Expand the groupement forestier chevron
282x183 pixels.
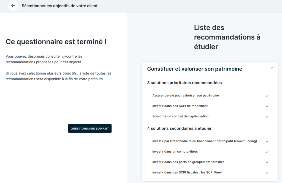[267, 162]
